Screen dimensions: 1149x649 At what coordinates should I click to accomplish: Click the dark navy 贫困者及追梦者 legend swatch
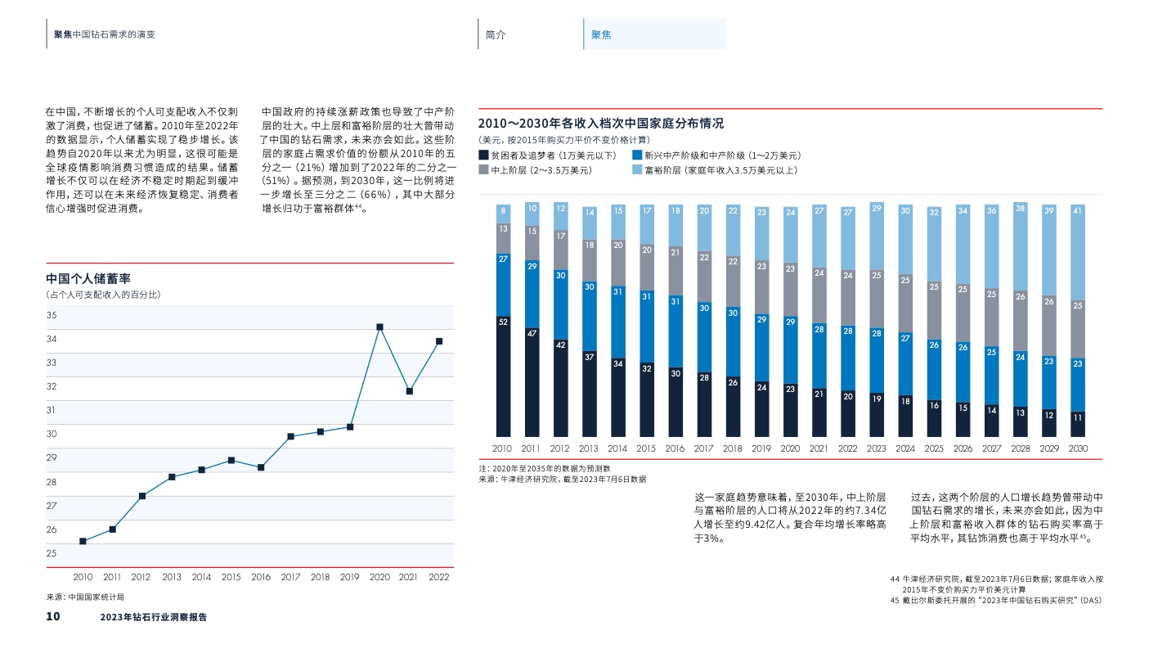point(483,155)
